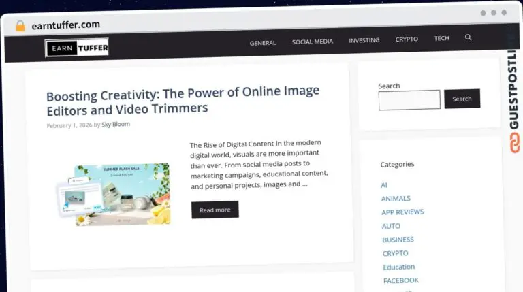The image size is (523, 292).
Task: Open the Education category
Action: click(x=399, y=267)
